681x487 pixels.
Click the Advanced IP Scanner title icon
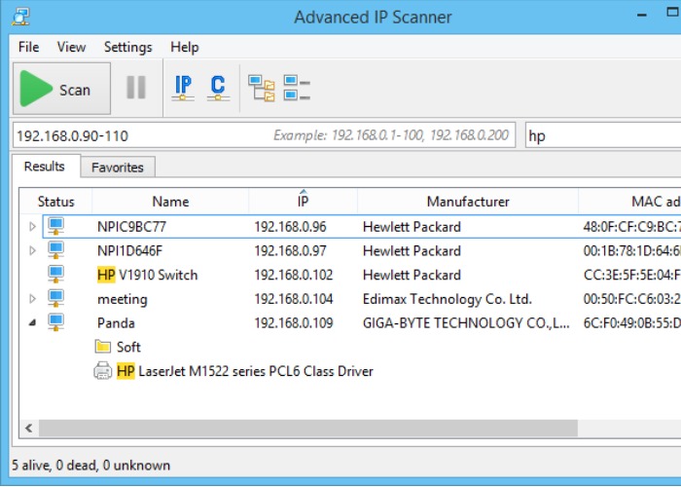20,17
